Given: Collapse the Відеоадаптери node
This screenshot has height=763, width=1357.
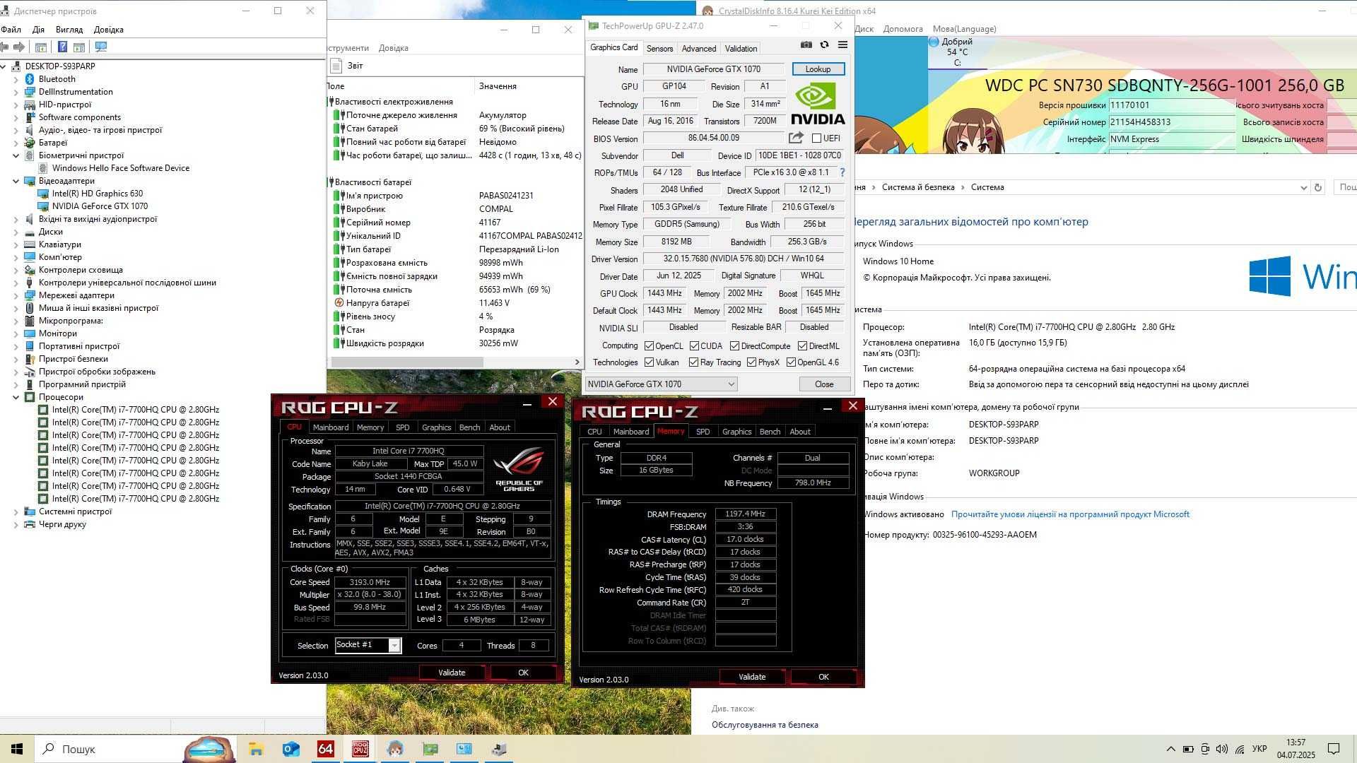Looking at the screenshot, I should tap(16, 181).
